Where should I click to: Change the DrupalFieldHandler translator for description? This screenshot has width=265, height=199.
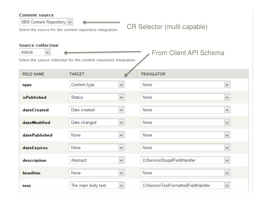pos(185,160)
